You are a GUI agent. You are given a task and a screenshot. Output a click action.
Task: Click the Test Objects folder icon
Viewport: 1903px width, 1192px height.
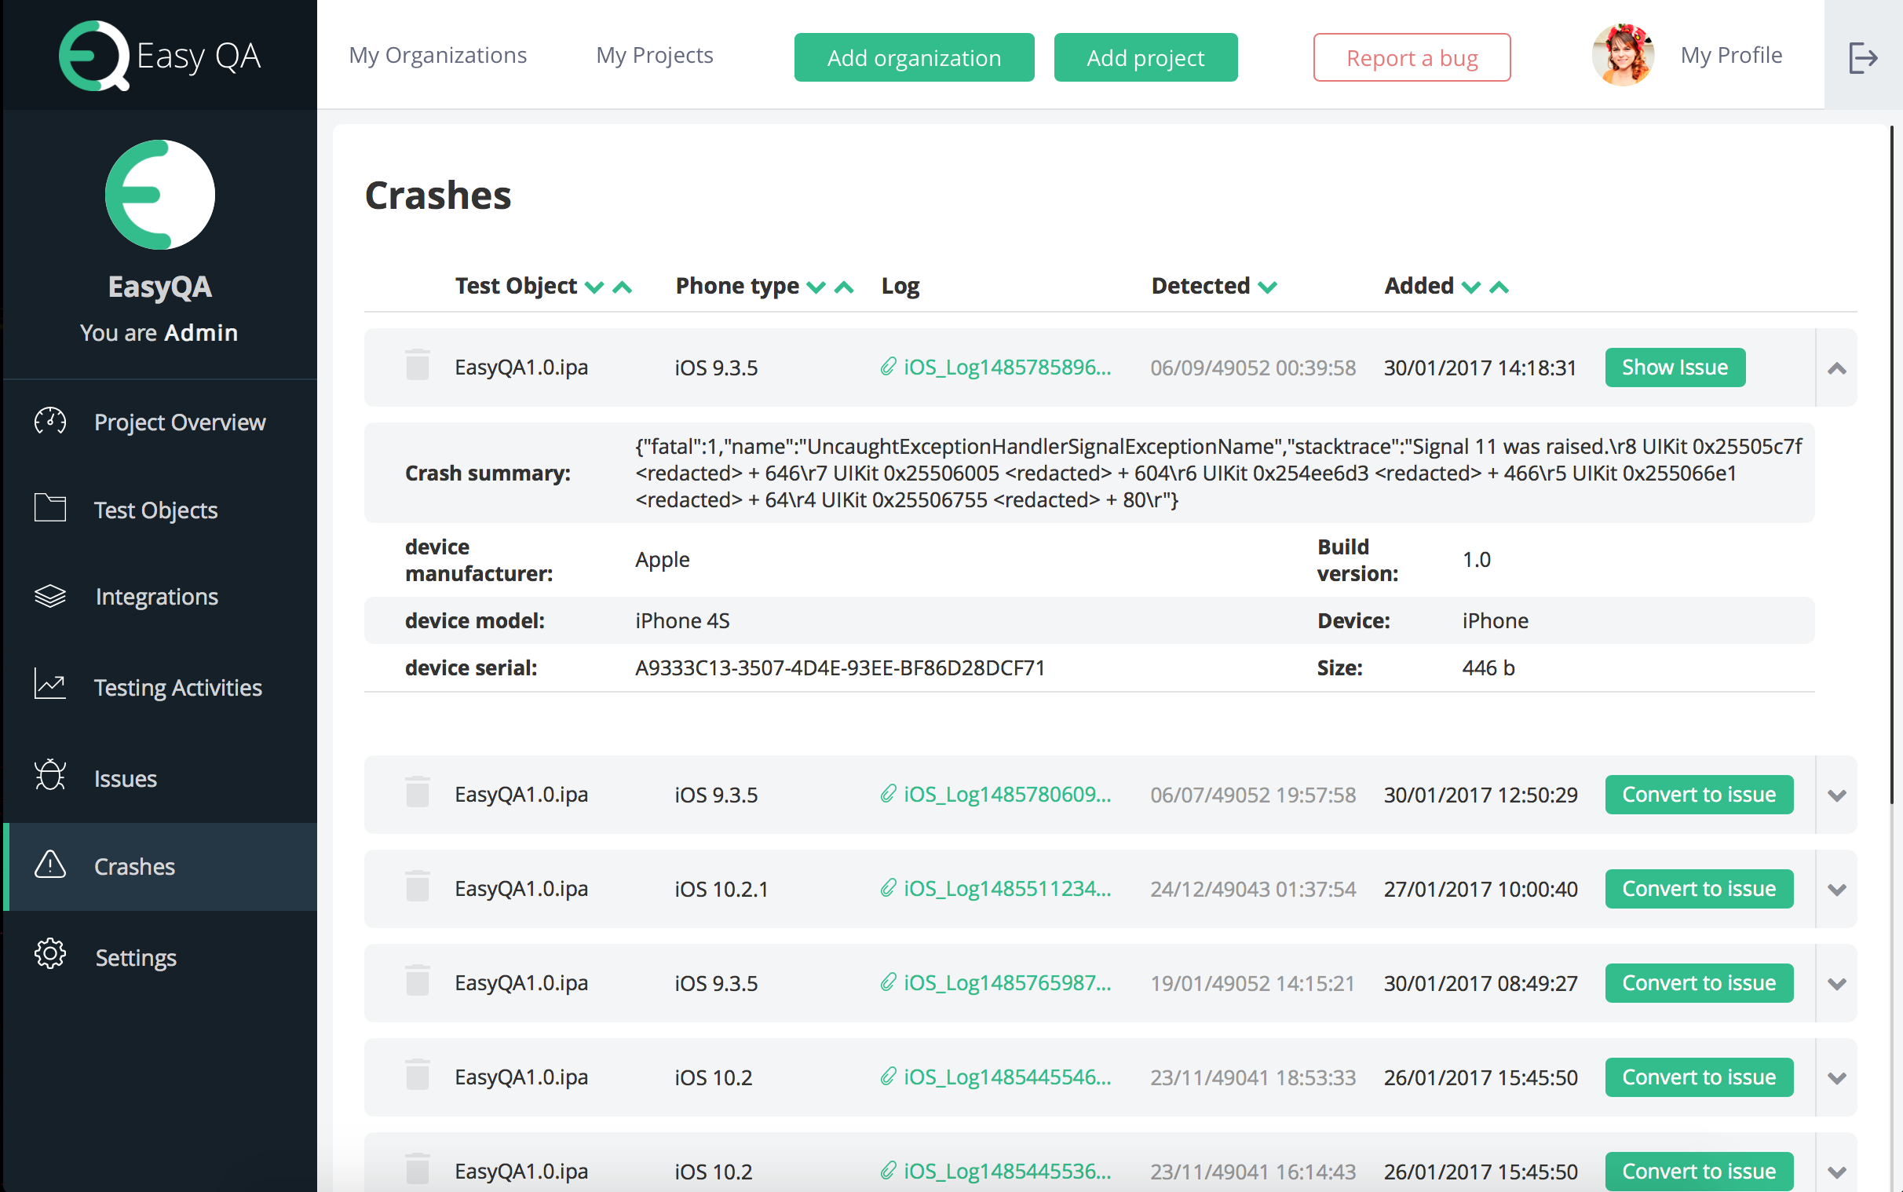49,509
